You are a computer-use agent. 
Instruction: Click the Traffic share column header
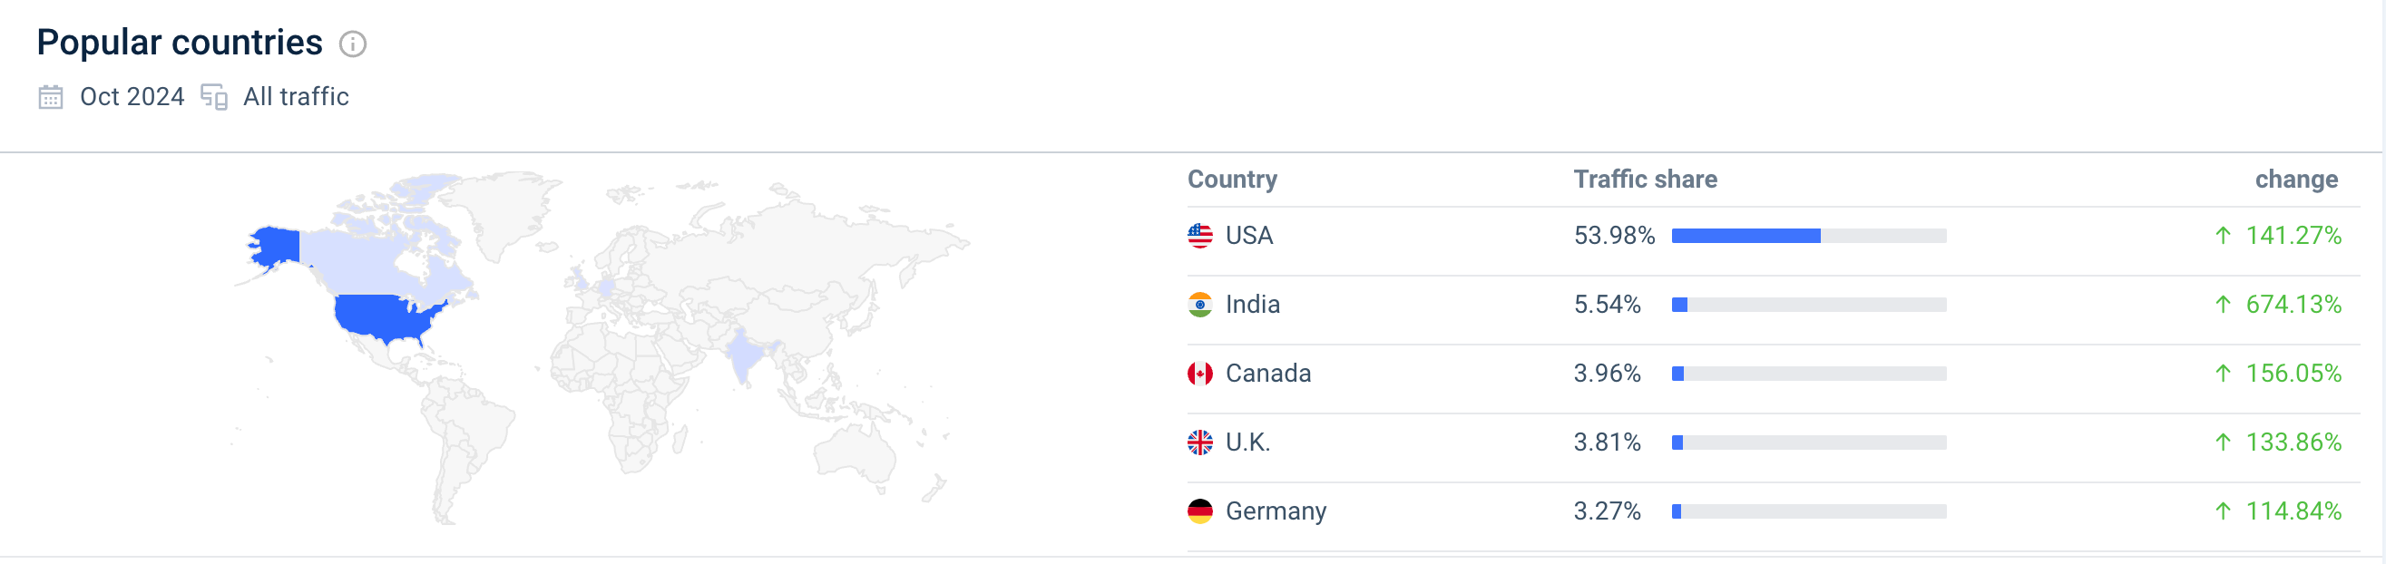point(1645,180)
